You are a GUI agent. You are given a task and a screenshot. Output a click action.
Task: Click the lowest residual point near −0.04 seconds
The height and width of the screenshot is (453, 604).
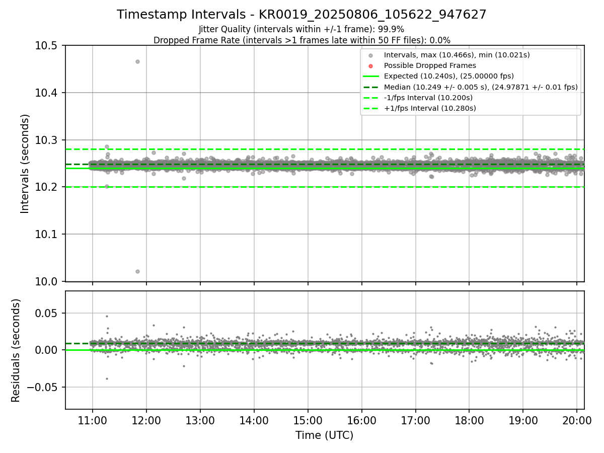click(107, 379)
